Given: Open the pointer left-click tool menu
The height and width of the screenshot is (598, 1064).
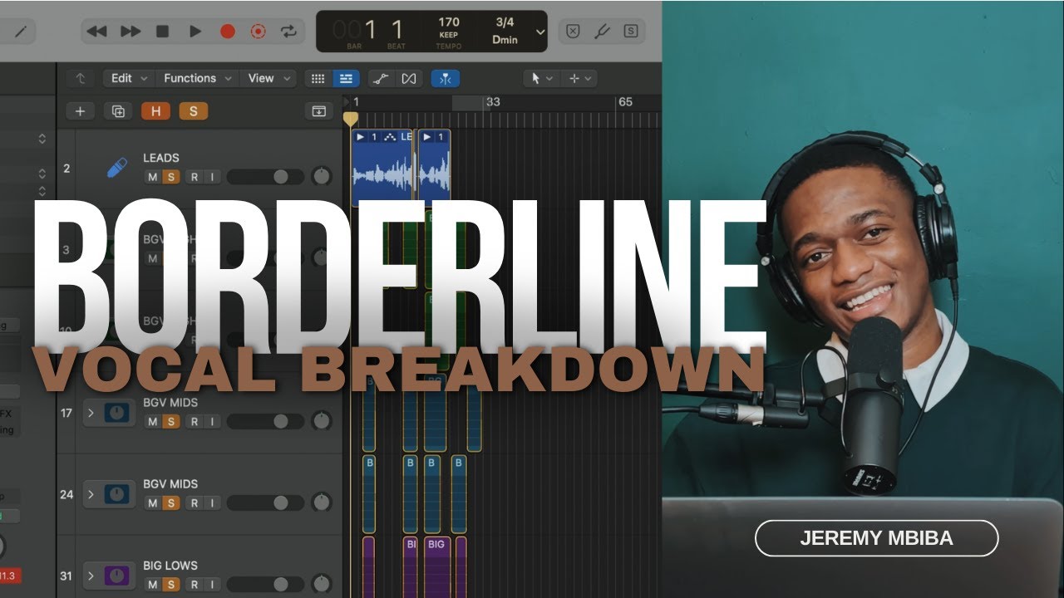Looking at the screenshot, I should [x=541, y=78].
